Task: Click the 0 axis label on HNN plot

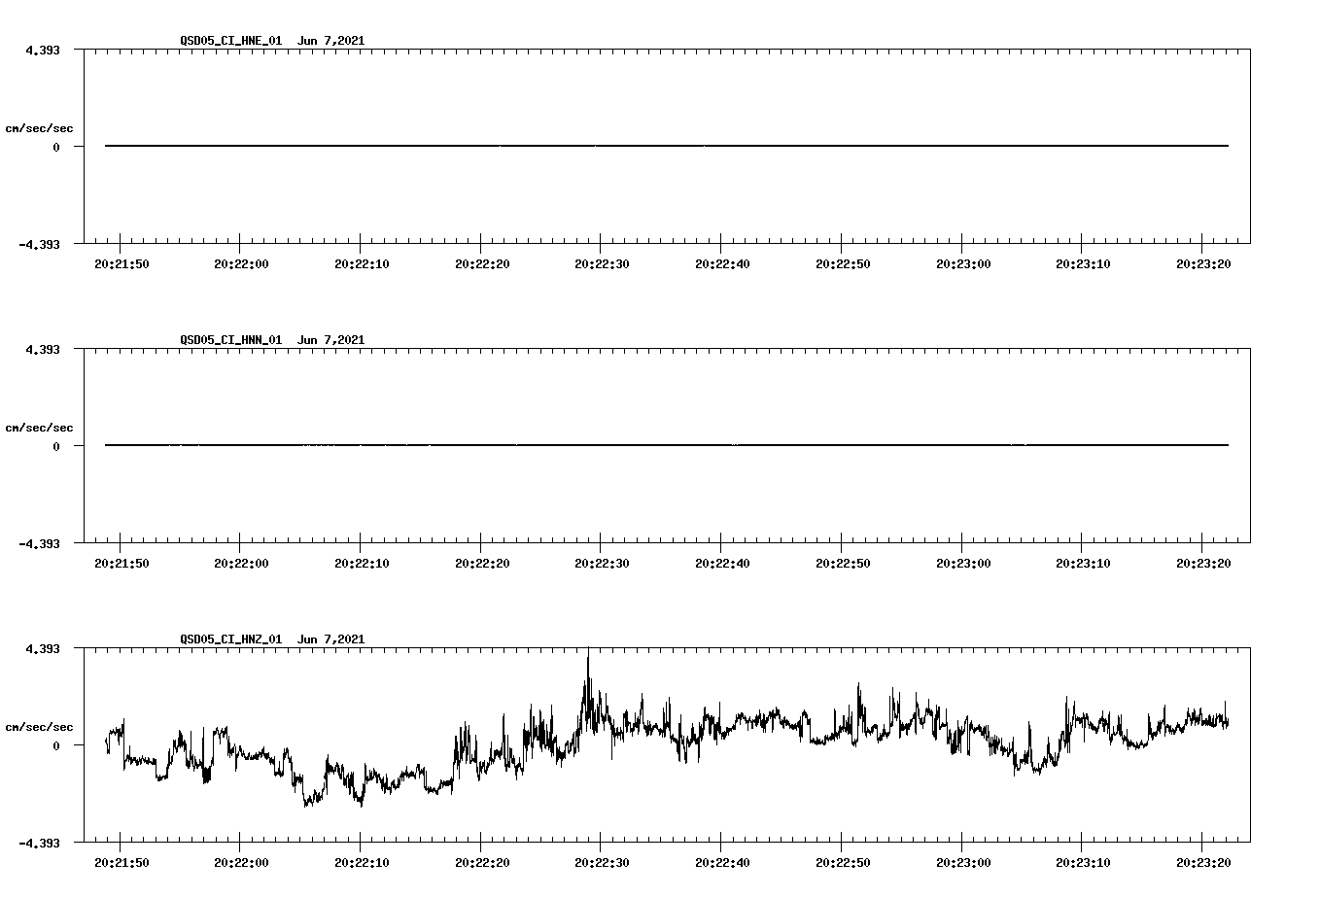Action: [x=56, y=446]
